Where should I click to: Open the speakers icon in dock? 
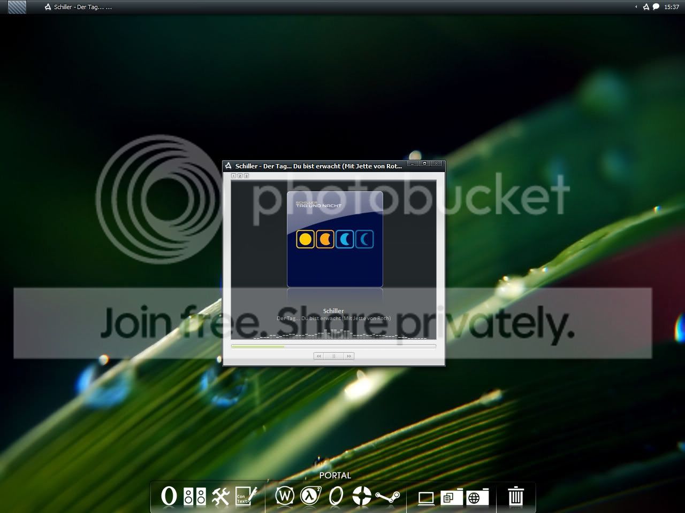(x=195, y=496)
